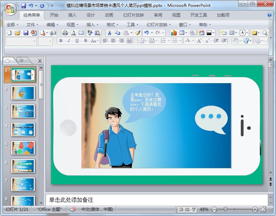Align text to the left
The image size is (276, 216).
point(105,41)
